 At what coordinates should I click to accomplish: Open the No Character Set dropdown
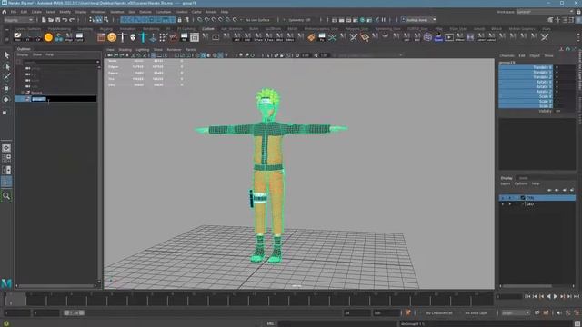click(438, 312)
